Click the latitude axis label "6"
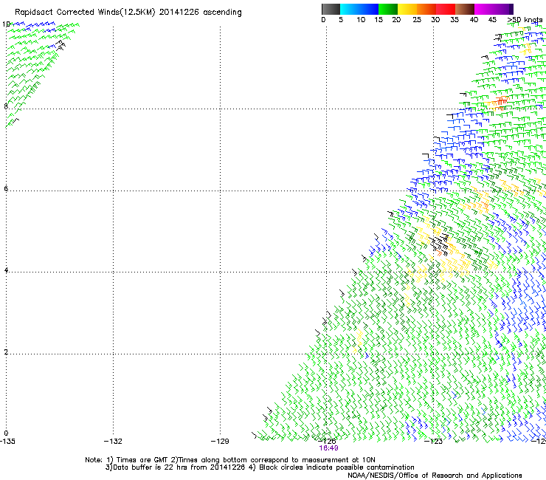Image resolution: width=546 pixels, height=480 pixels. pos(6,188)
